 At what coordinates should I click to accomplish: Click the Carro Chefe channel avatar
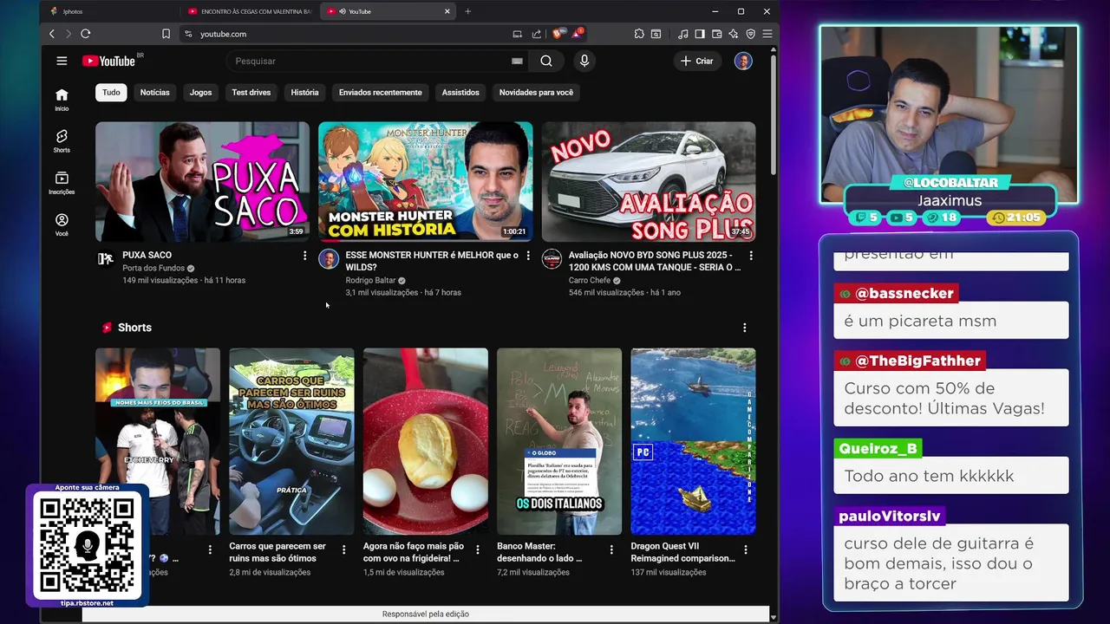552,259
